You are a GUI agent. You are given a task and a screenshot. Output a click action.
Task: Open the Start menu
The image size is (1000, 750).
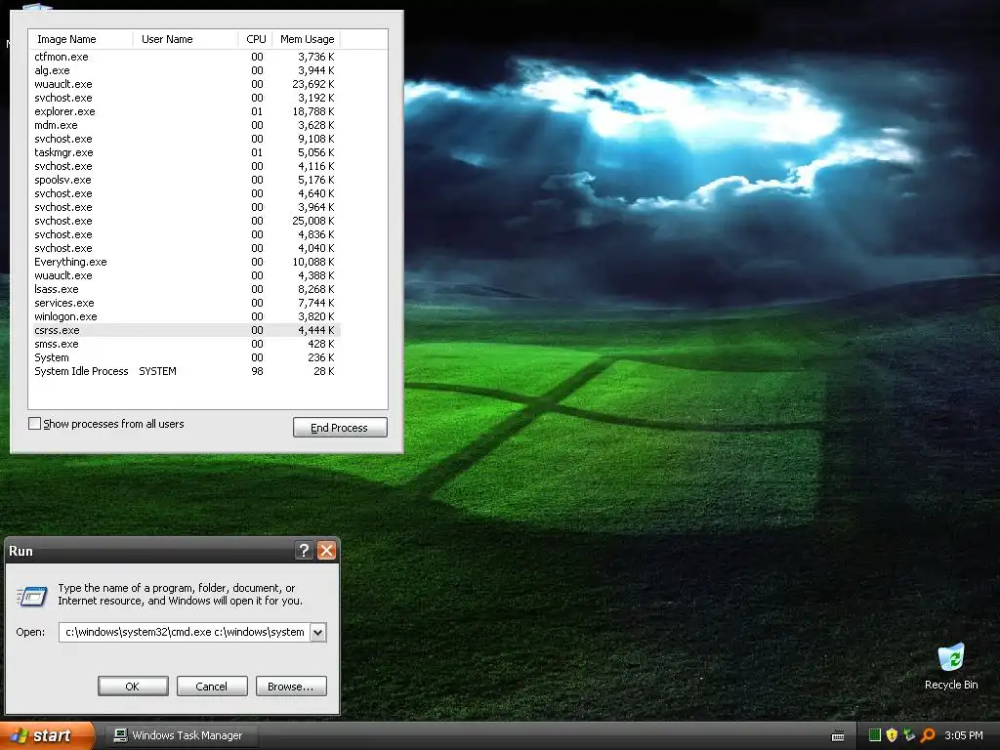point(47,735)
